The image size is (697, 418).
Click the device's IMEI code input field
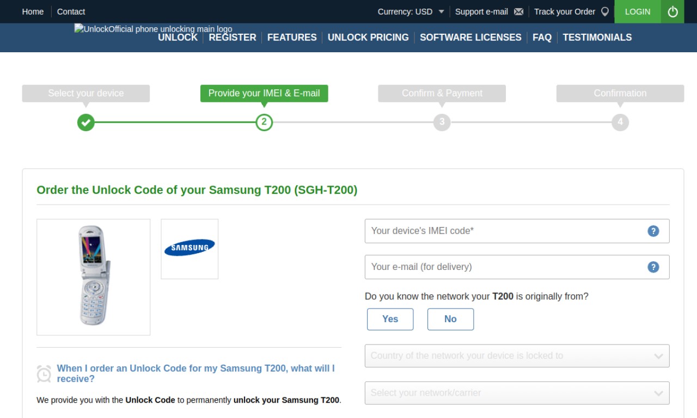pos(517,231)
